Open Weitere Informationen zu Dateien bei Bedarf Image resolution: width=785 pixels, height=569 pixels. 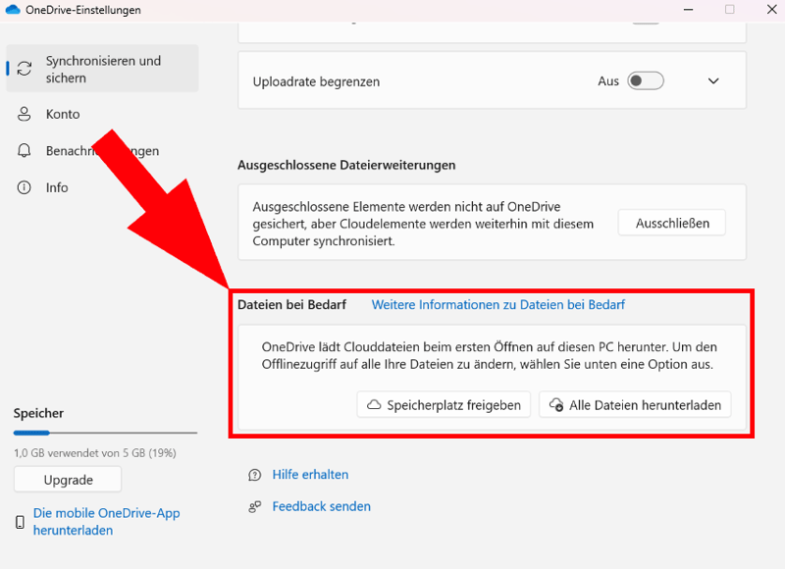point(498,305)
